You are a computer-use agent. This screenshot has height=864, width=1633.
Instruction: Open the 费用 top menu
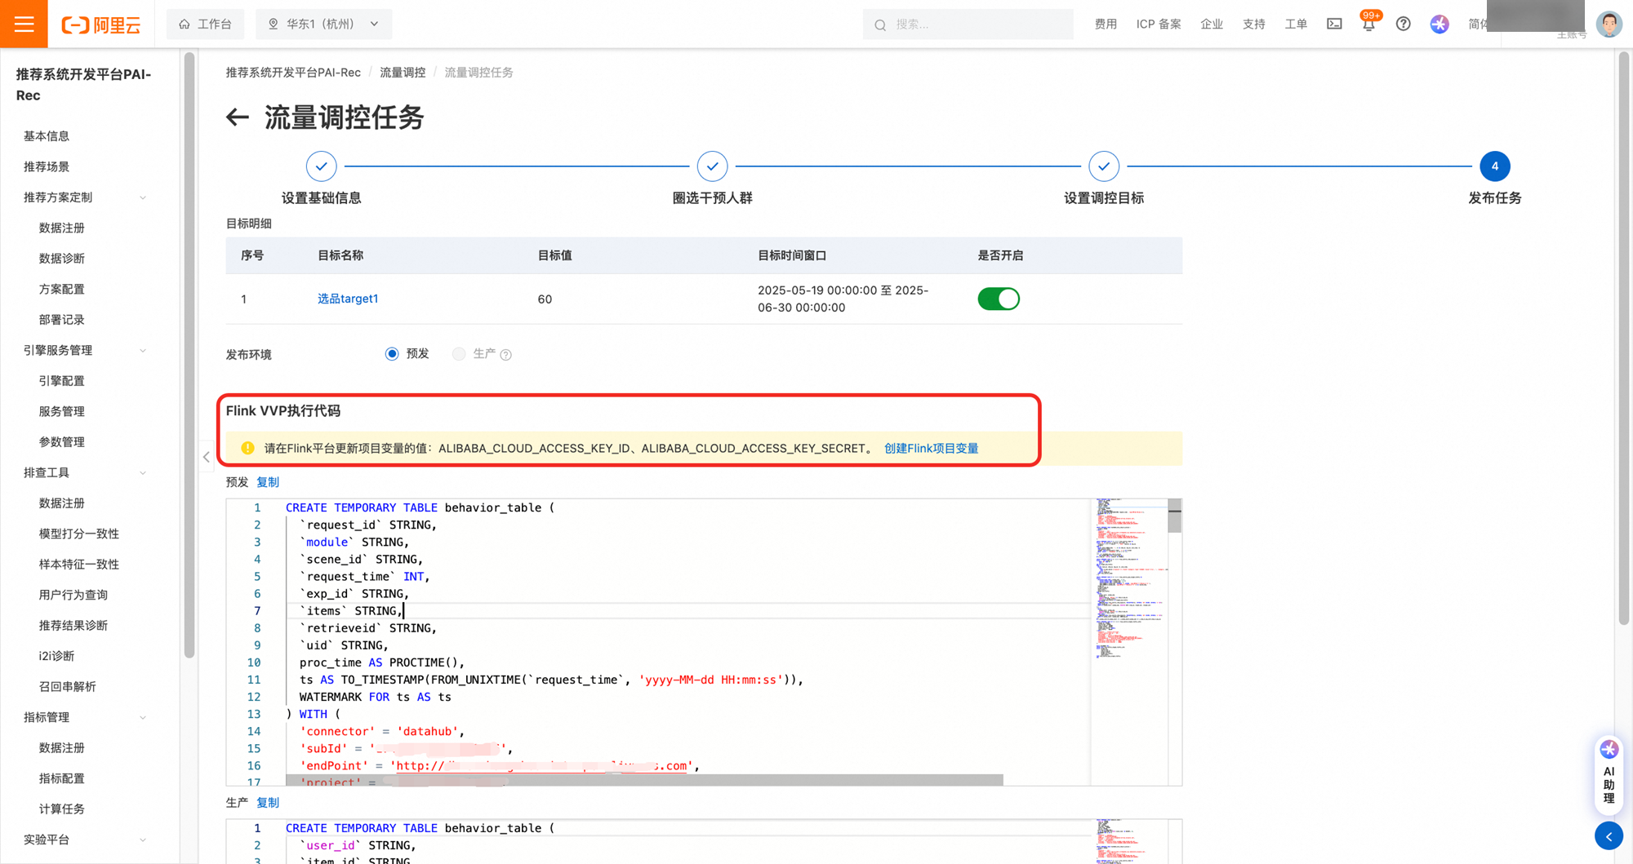pos(1106,24)
